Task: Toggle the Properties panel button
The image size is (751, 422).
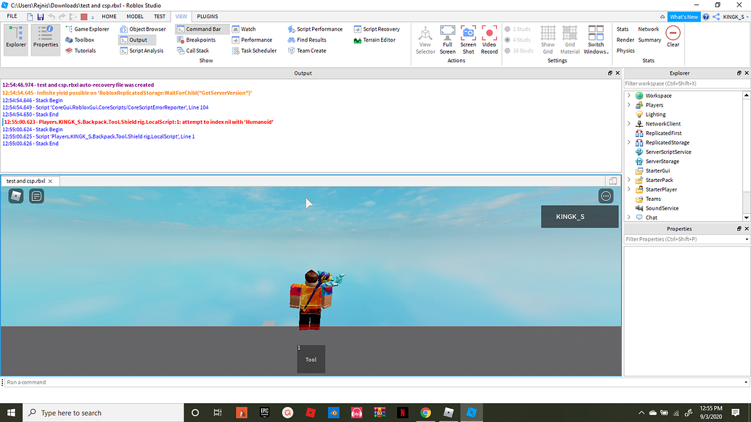Action: click(46, 40)
